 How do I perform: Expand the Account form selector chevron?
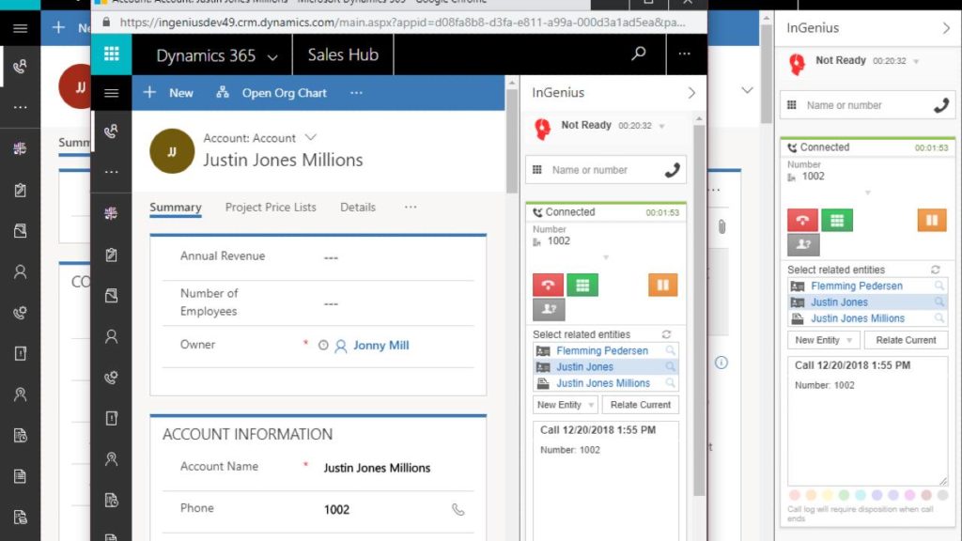coord(311,138)
